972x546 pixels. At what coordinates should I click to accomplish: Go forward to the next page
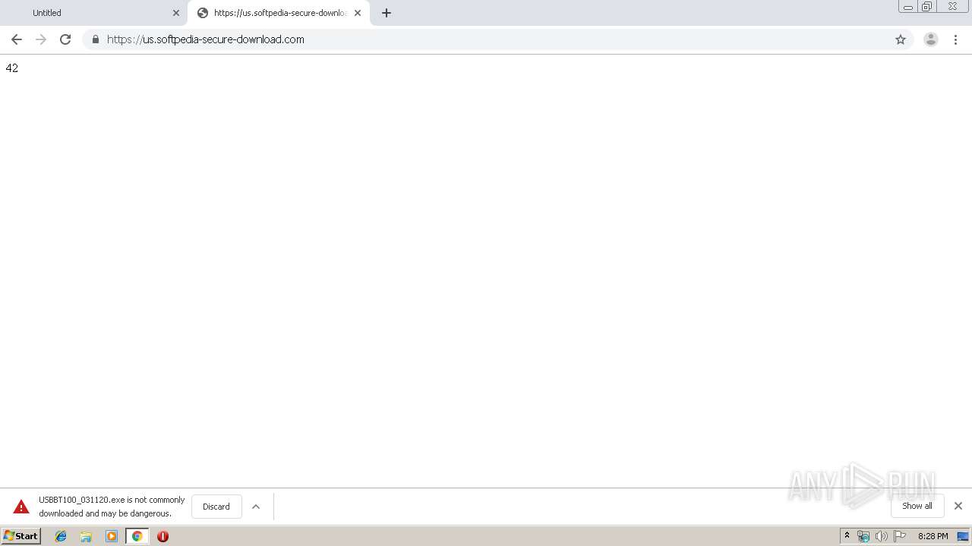41,39
